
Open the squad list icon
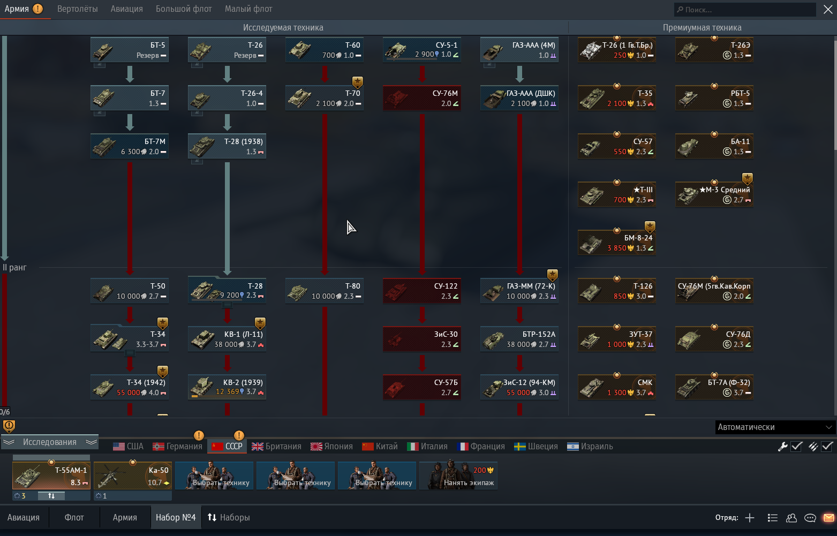772,518
